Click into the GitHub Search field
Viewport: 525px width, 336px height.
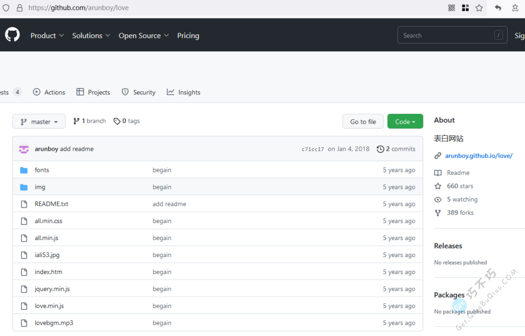[446, 35]
